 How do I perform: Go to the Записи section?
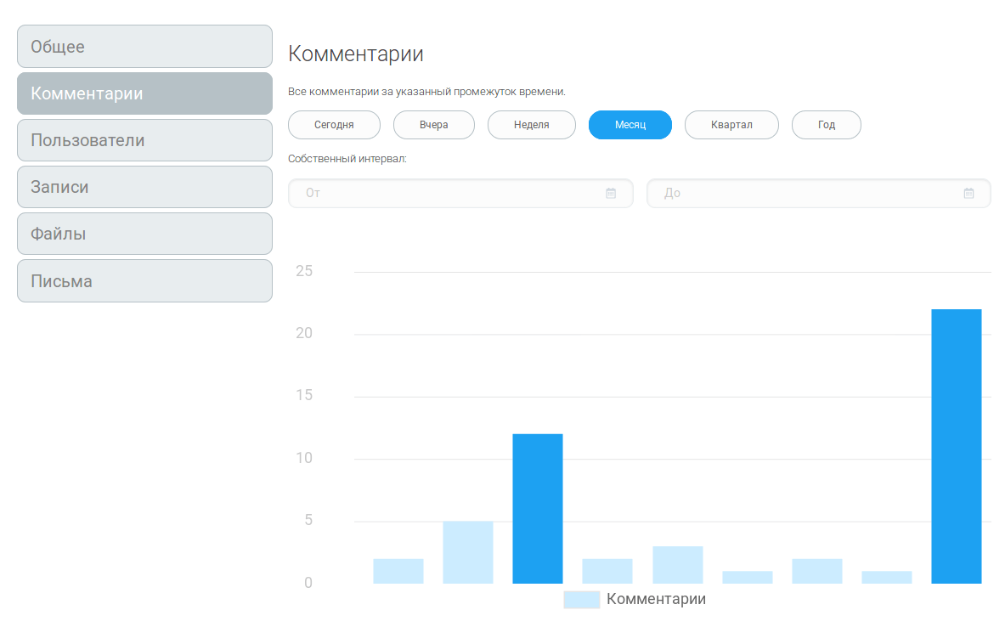pos(144,186)
